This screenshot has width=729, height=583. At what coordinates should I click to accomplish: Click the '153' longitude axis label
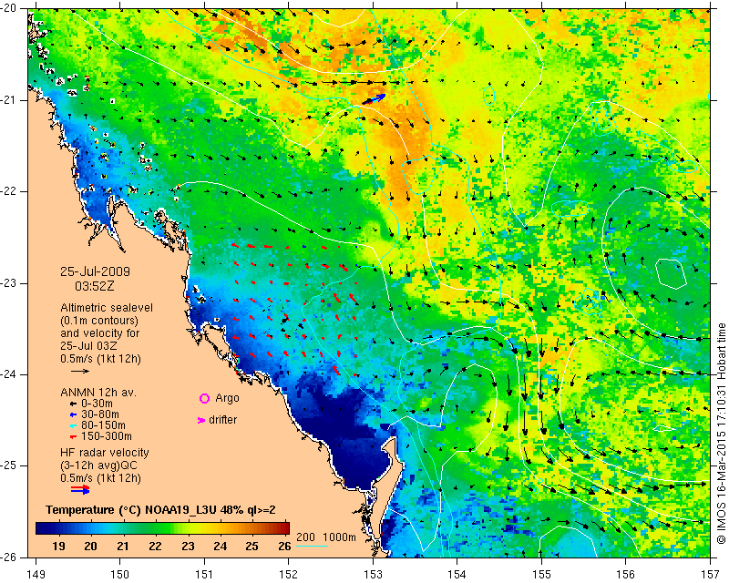[x=373, y=575]
